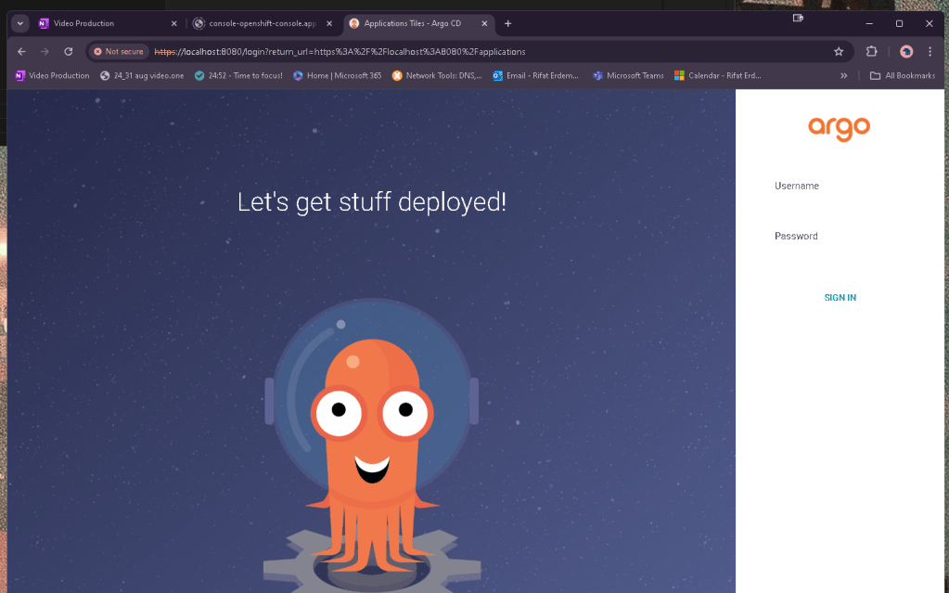949x593 pixels.
Task: Reload the current page
Action: tap(69, 51)
